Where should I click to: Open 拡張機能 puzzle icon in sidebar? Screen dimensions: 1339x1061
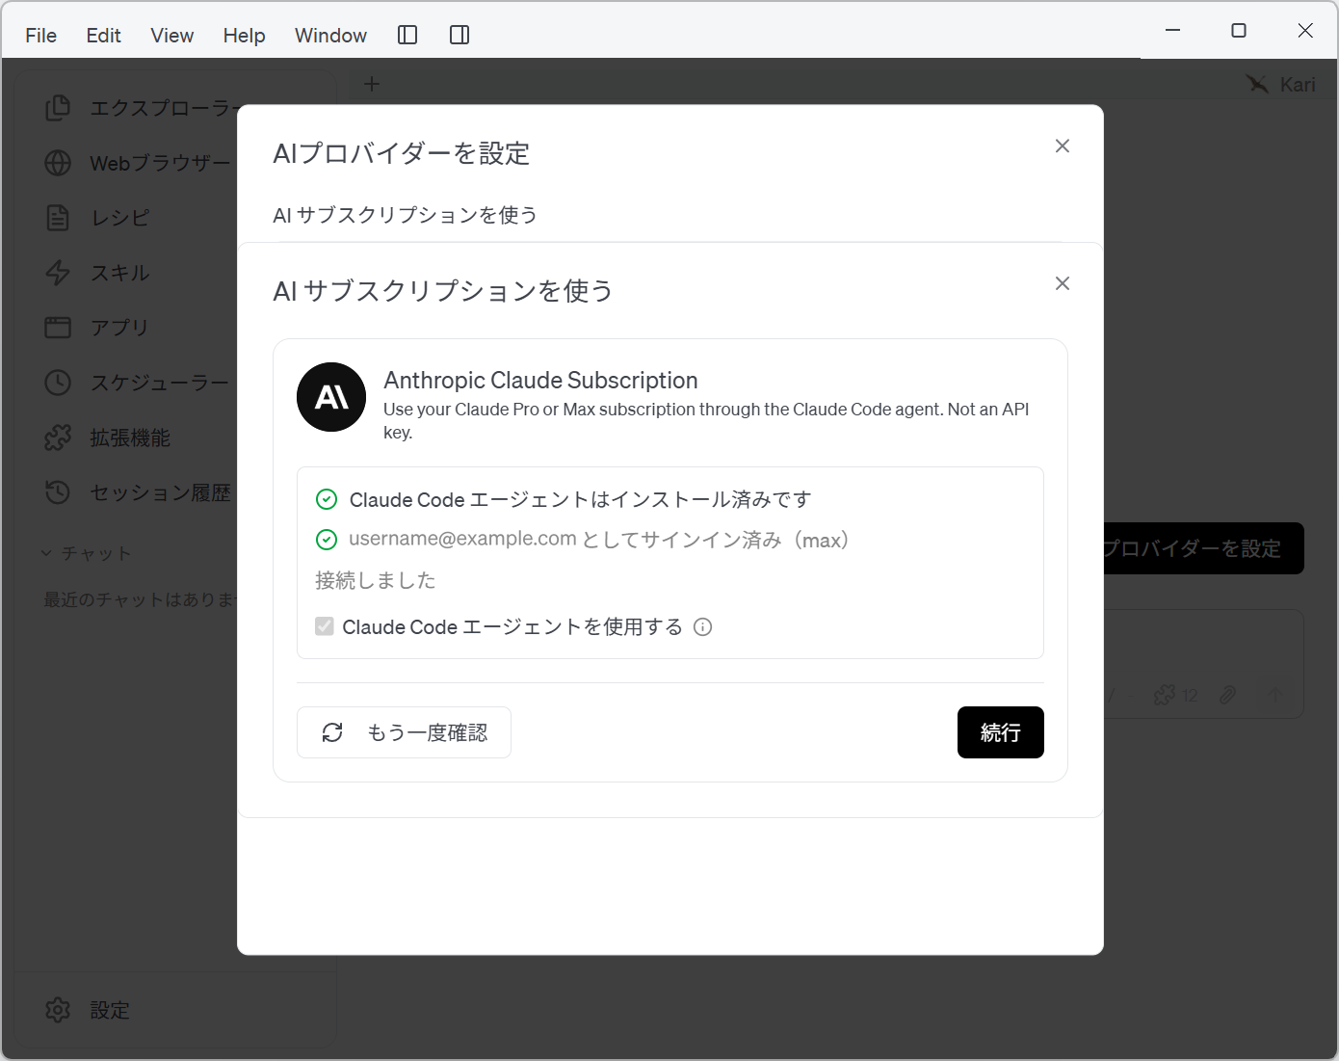point(58,438)
